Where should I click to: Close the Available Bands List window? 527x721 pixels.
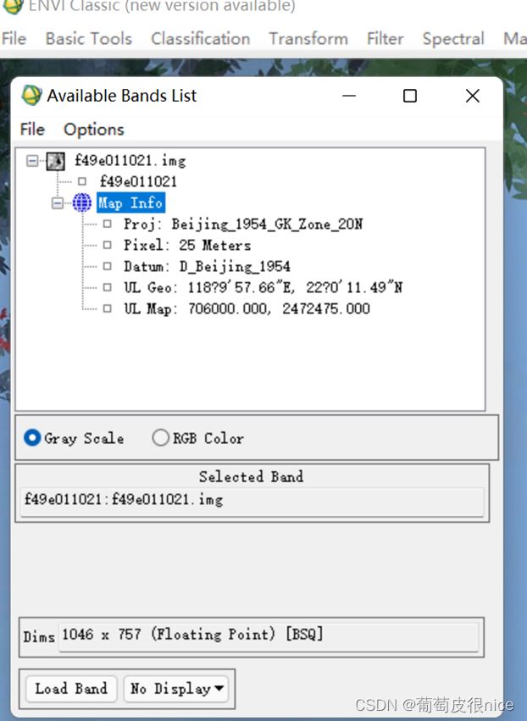tap(473, 96)
